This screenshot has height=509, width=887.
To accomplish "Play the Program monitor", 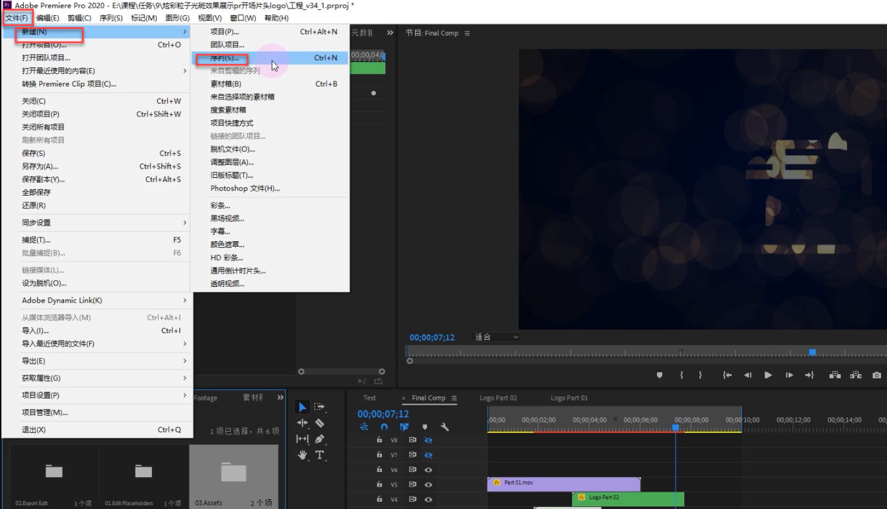I will tap(768, 375).
